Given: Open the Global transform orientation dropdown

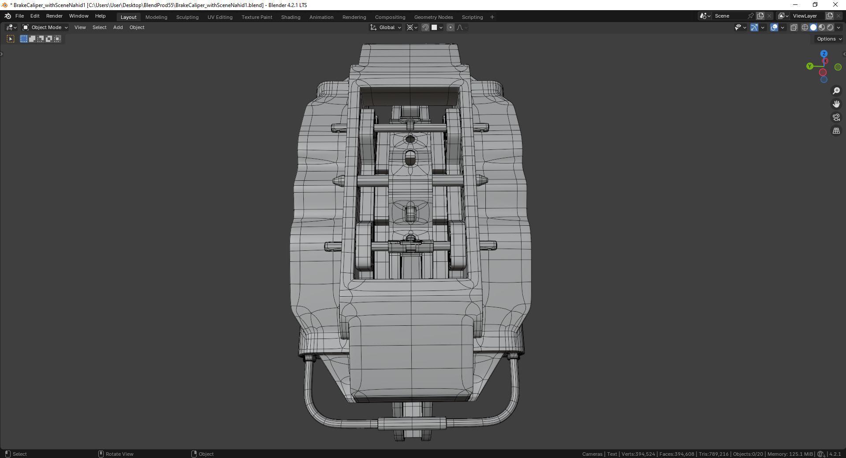Looking at the screenshot, I should [x=386, y=27].
